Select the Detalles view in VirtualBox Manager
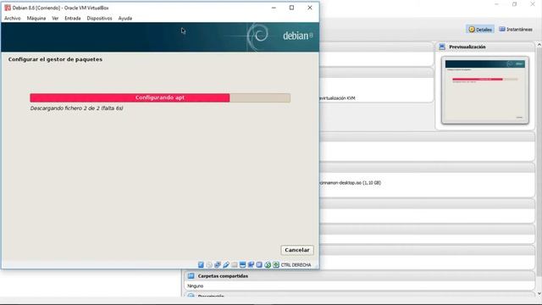 click(480, 30)
